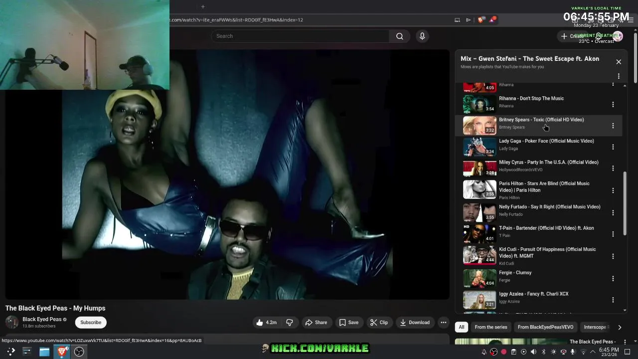This screenshot has height=359, width=638.
Task: Open a new browser tab with plus button
Action: click(x=203, y=6)
